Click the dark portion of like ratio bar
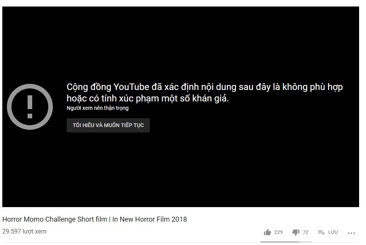The width and height of the screenshot is (366, 245). coord(280,242)
